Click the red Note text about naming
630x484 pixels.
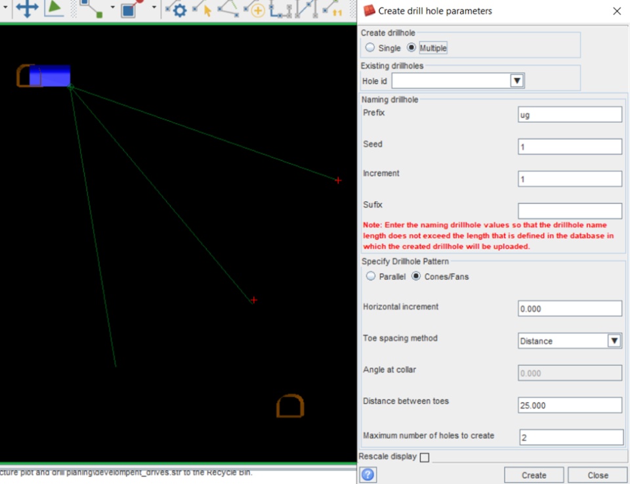[x=488, y=236]
